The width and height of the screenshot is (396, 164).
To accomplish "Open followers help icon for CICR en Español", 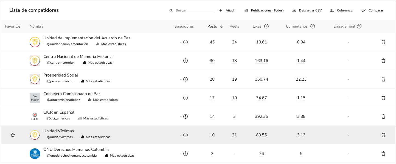I will tap(186, 116).
